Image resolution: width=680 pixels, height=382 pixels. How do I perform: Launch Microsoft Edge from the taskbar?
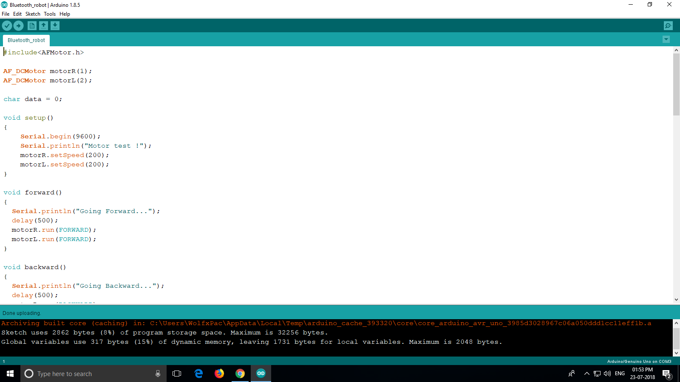pos(198,374)
